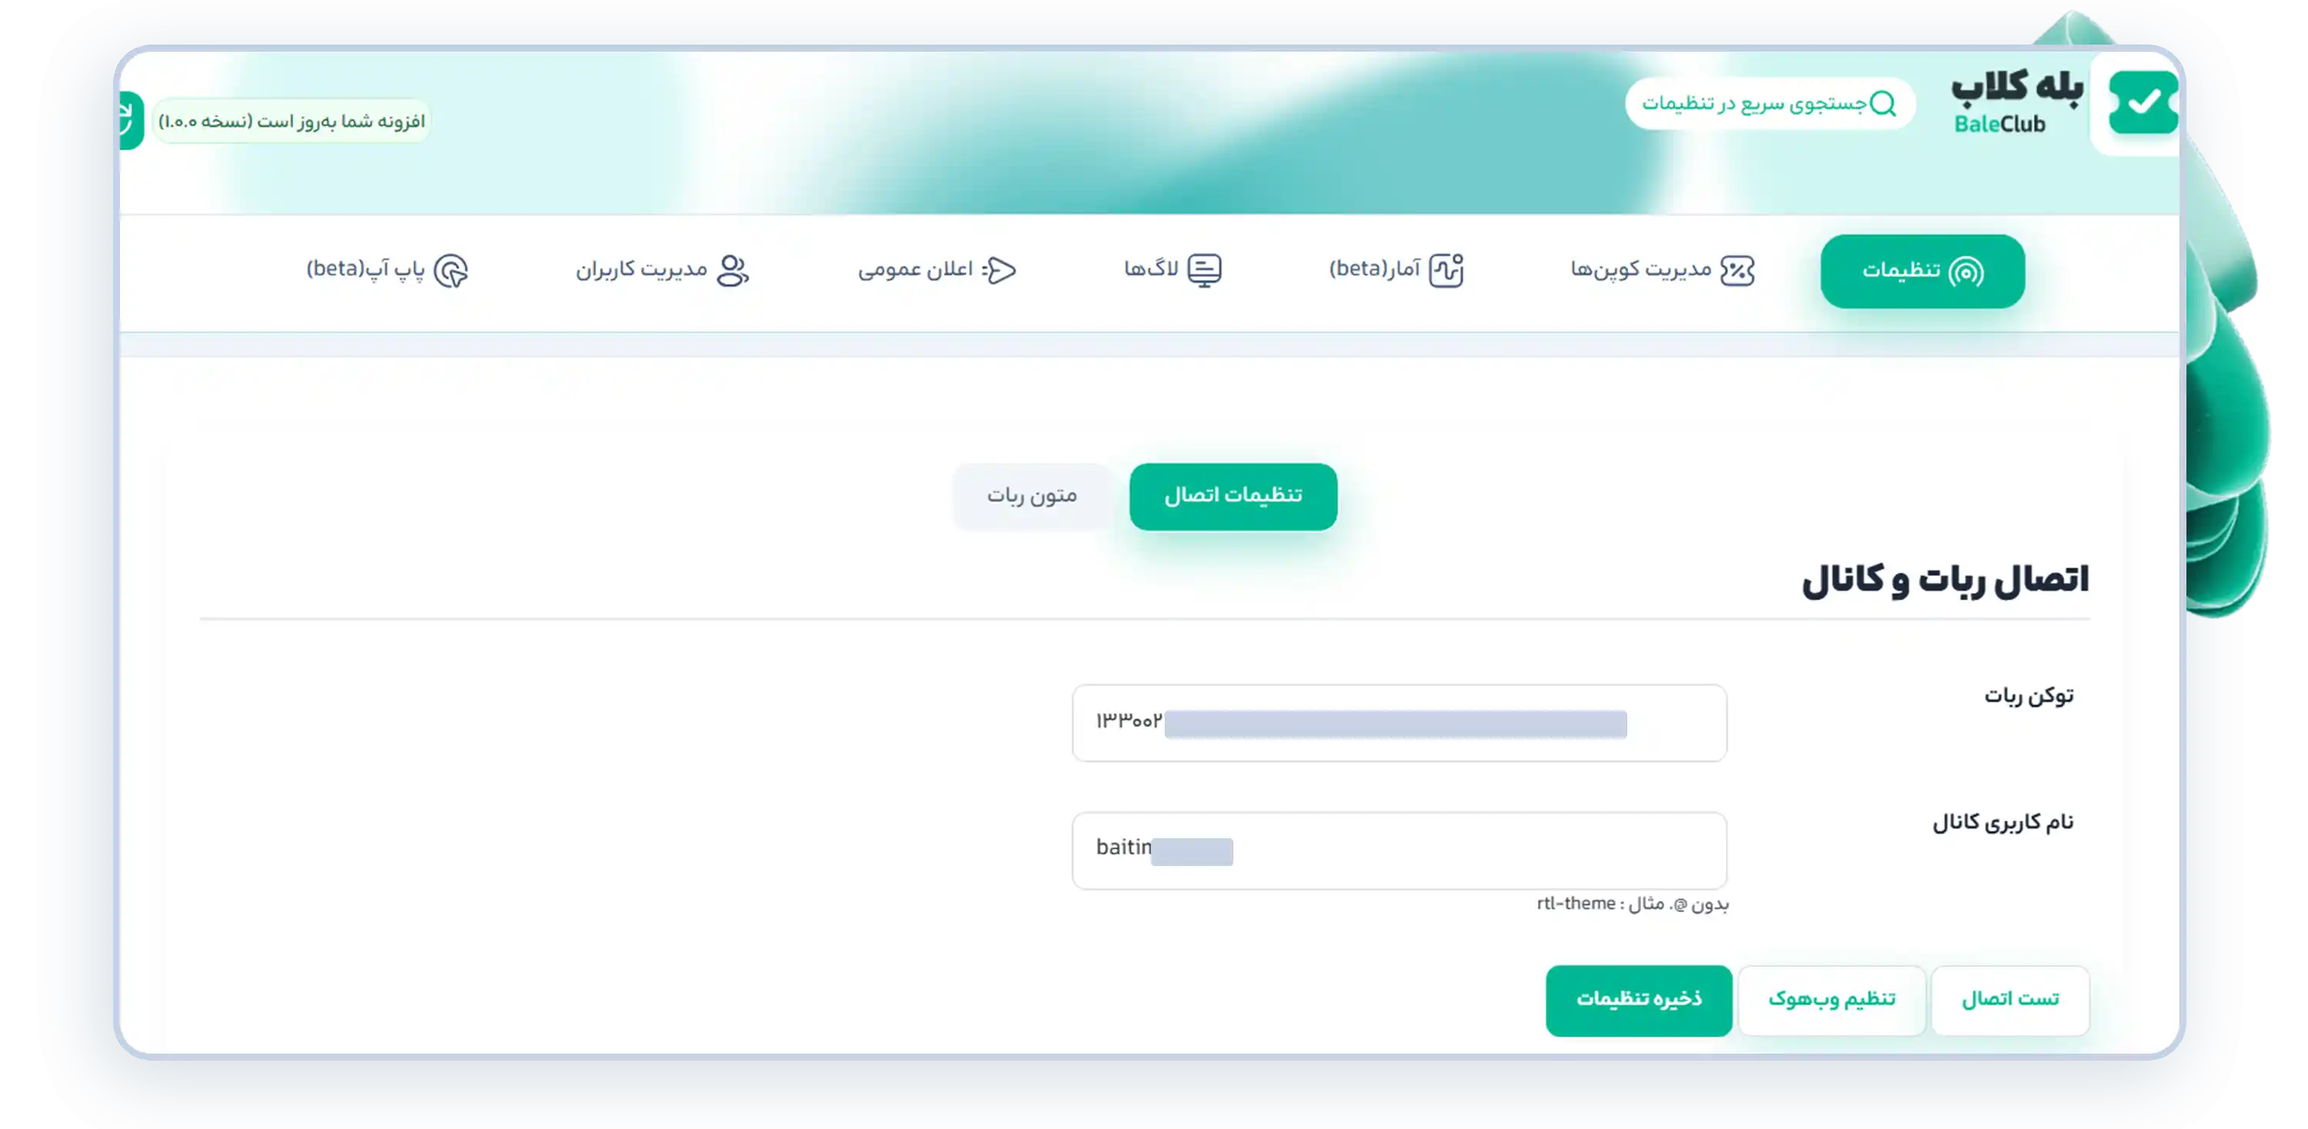Open the لاگ‌ها tab

1172,271
